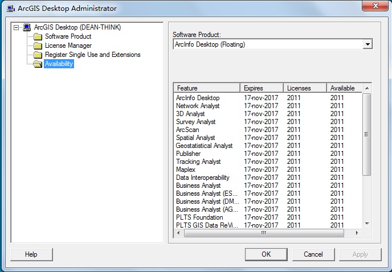
Task: Select License Manager in the tree
Action: [x=68, y=46]
